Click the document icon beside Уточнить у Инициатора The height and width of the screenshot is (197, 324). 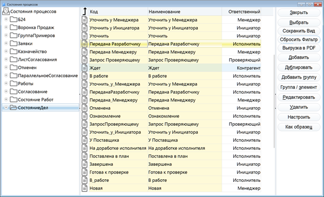tap(84, 28)
